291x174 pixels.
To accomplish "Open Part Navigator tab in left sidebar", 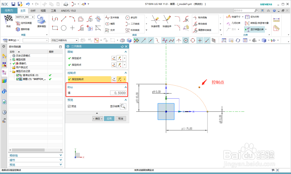I will tap(4, 72).
